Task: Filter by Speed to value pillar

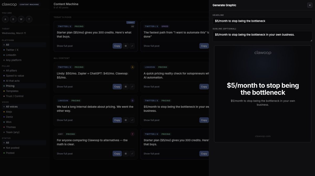Action: coord(24,76)
